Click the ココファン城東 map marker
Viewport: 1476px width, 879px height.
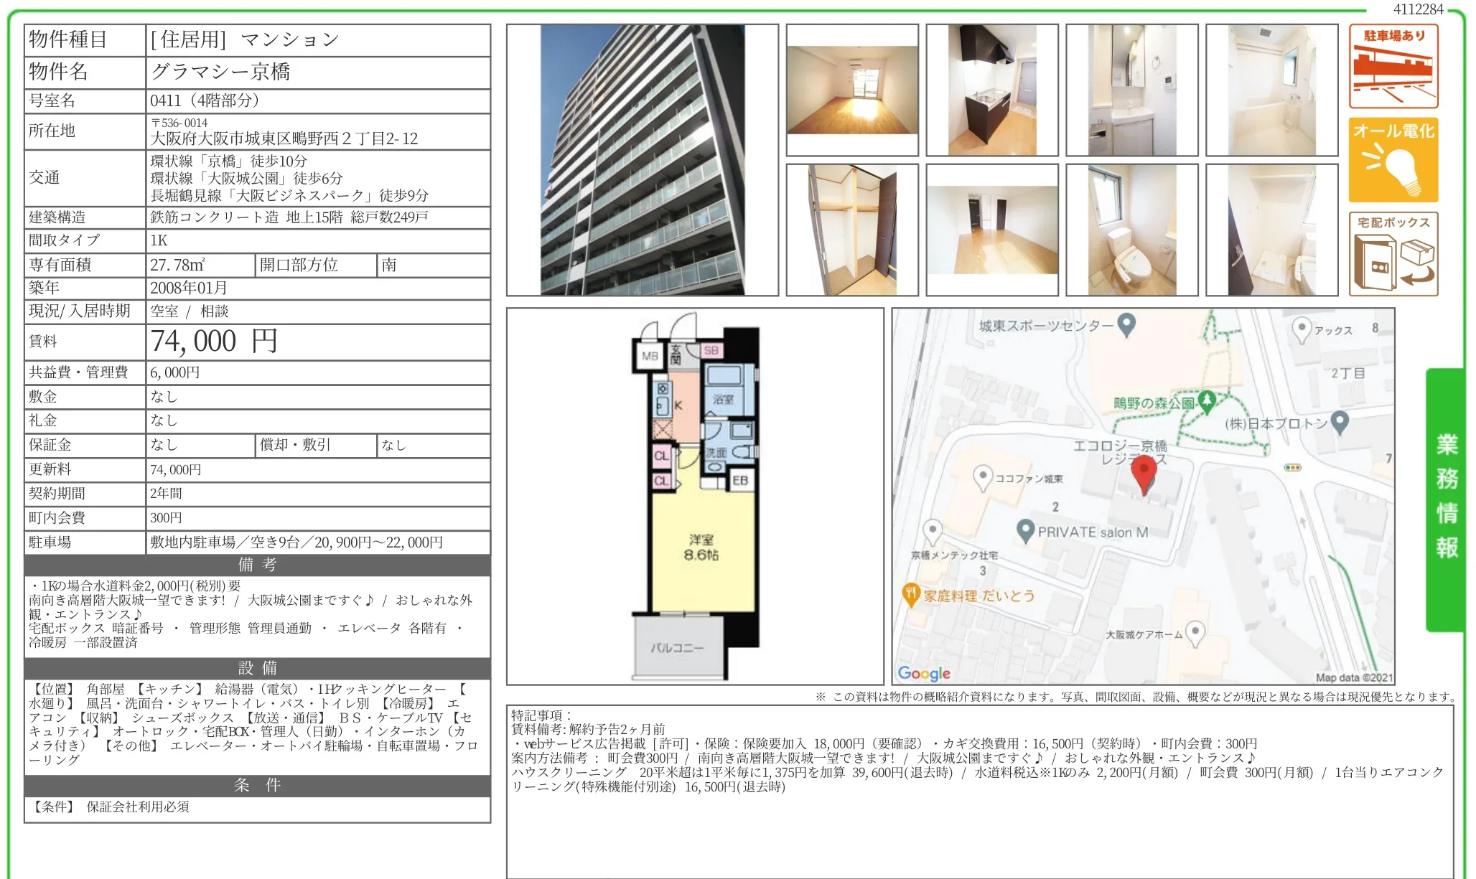coord(982,476)
